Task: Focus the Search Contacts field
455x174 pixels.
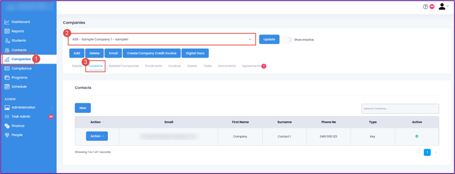Action: pyautogui.click(x=400, y=109)
